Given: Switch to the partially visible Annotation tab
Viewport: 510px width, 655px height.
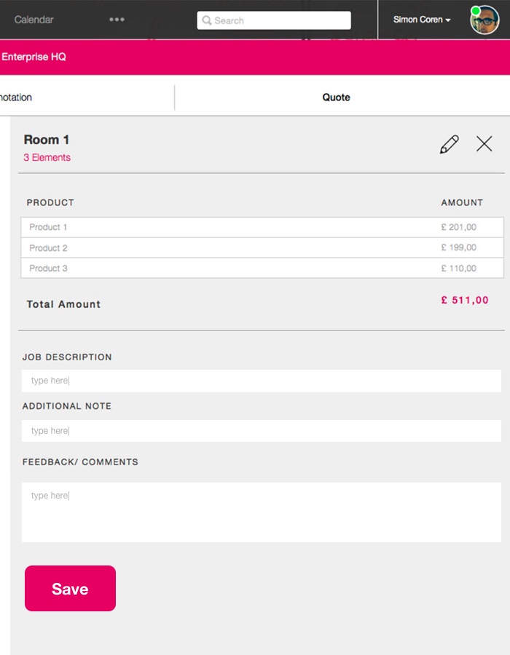Looking at the screenshot, I should coord(16,97).
